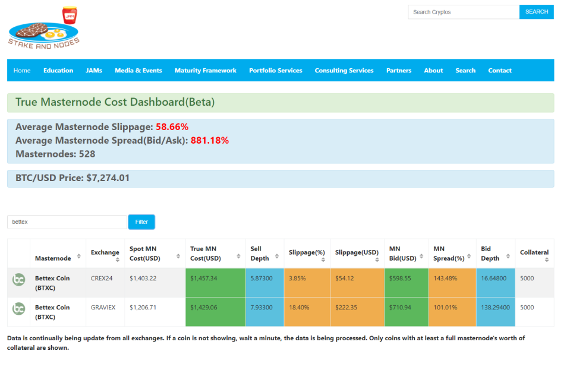567x367 pixels.
Task: Sort by Spot MN Cost(USD) arrows
Action: click(178, 256)
